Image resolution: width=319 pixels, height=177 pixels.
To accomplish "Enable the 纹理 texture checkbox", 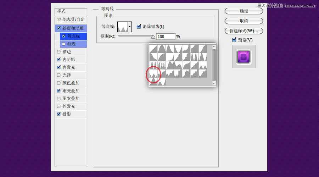I will (x=63, y=44).
